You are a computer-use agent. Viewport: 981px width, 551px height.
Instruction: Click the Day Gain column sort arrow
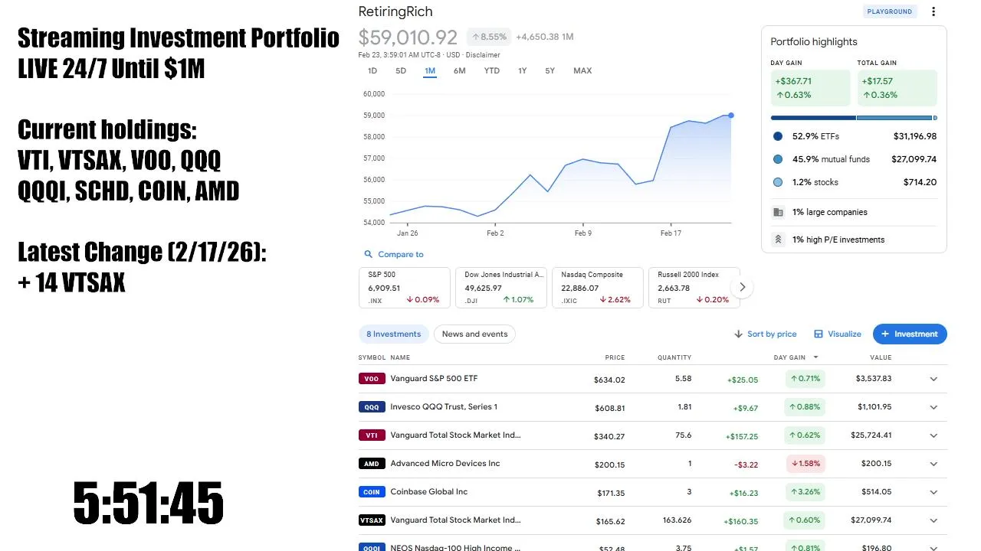tap(815, 357)
